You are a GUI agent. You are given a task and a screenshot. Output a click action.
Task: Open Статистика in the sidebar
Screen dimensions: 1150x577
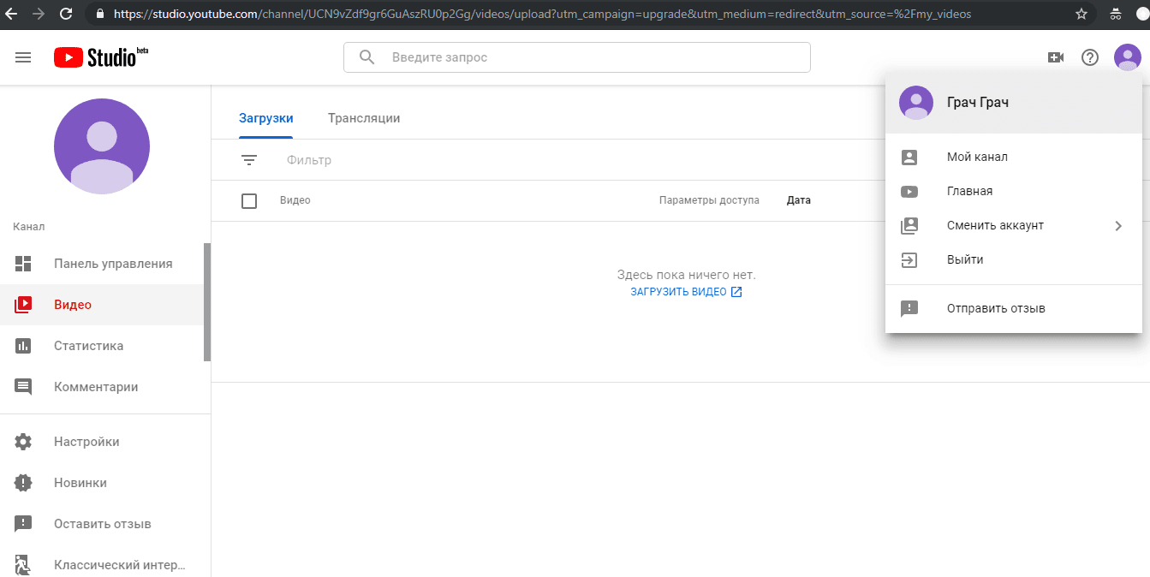tap(102, 346)
